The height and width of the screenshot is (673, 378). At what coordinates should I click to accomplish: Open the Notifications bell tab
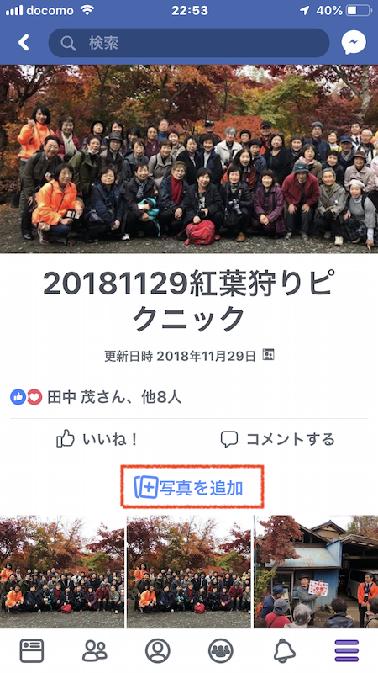point(284,650)
